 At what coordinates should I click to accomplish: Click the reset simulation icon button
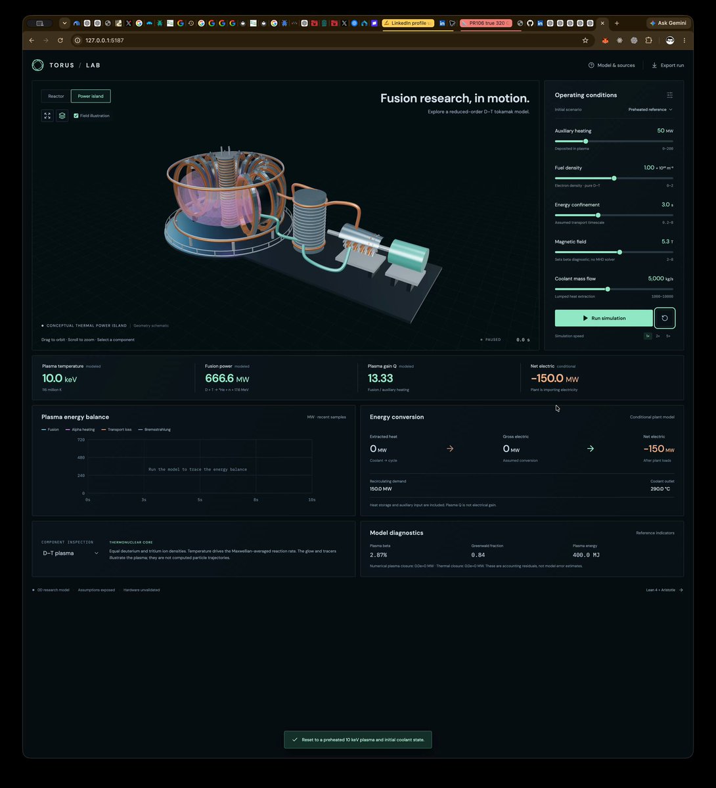point(665,318)
